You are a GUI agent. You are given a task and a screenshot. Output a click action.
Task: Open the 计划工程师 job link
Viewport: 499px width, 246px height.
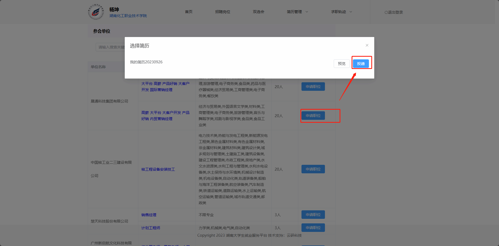tap(151, 228)
